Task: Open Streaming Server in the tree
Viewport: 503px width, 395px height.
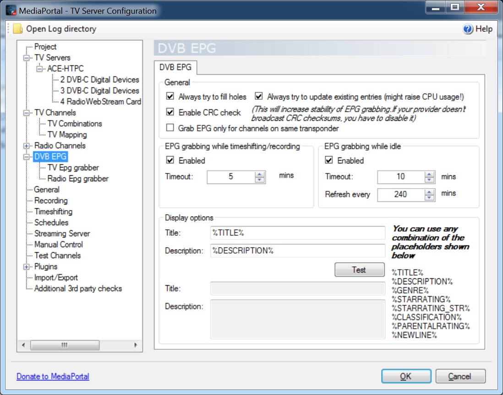Action: (62, 233)
